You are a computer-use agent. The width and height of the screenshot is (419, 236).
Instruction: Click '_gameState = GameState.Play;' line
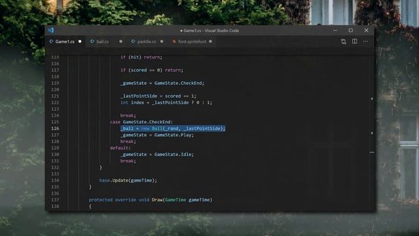coord(157,135)
